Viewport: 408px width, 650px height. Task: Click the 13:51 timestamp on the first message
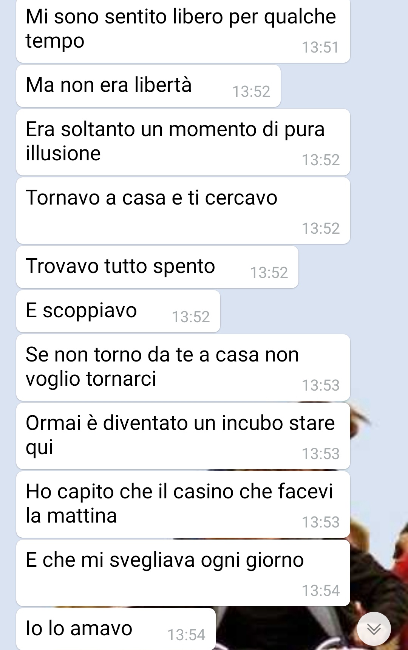click(x=320, y=48)
